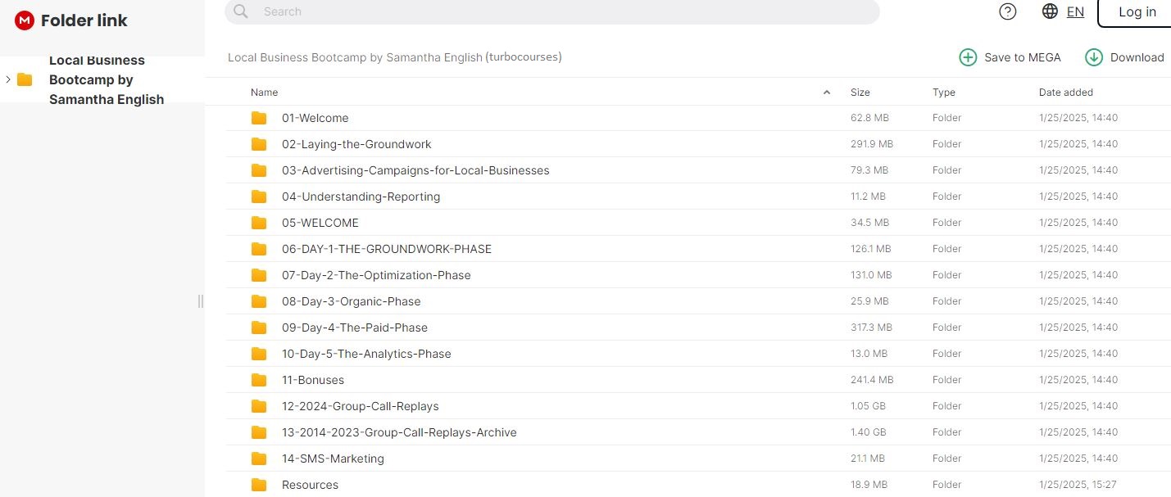This screenshot has height=497, width=1171.
Task: Sort by Type column header
Action: click(943, 93)
